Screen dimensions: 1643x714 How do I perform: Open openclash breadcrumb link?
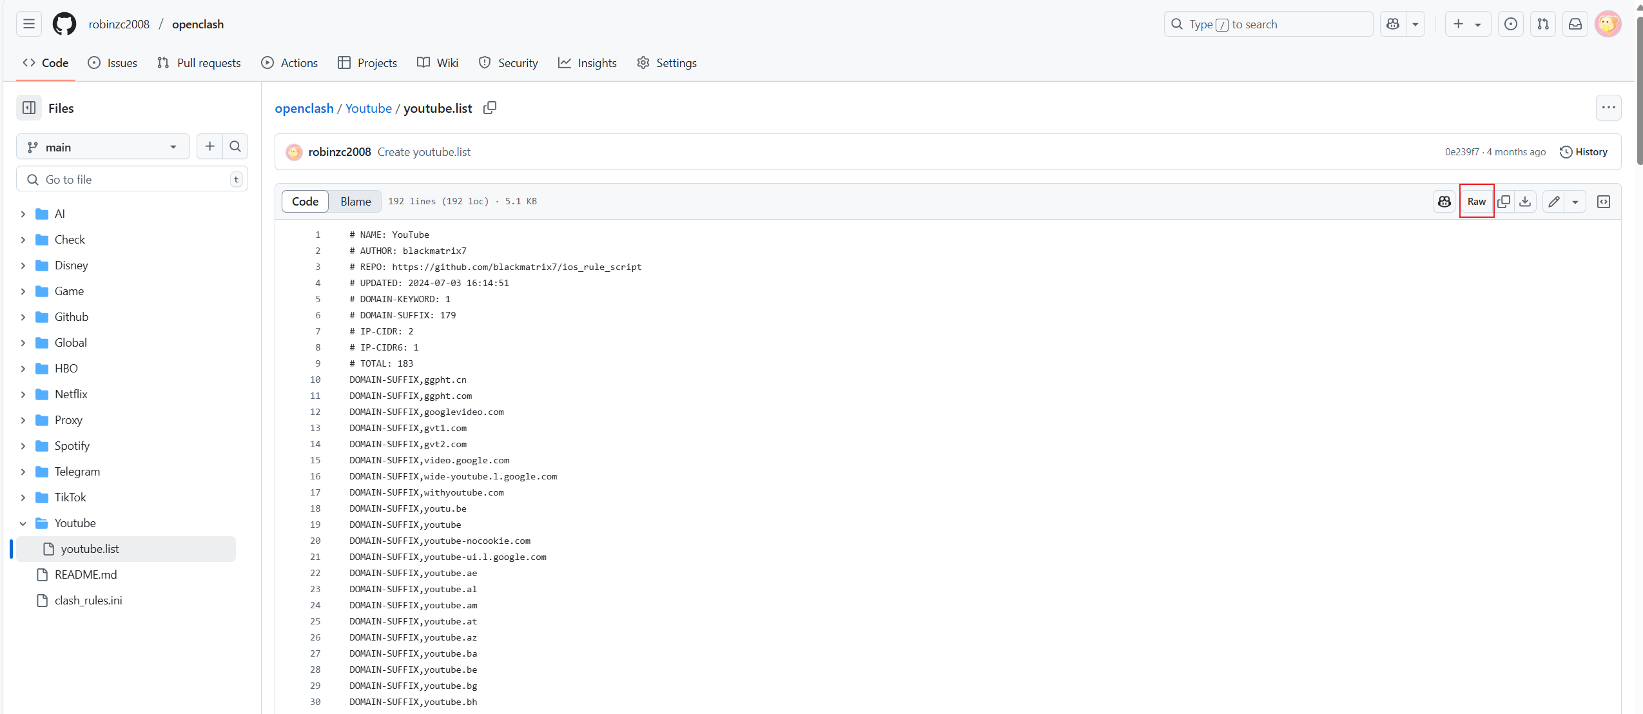[304, 108]
